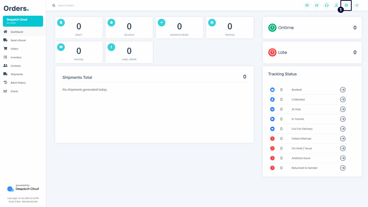Open Returned to Sender arrow
Image resolution: width=368 pixels, height=207 pixels.
[343, 168]
